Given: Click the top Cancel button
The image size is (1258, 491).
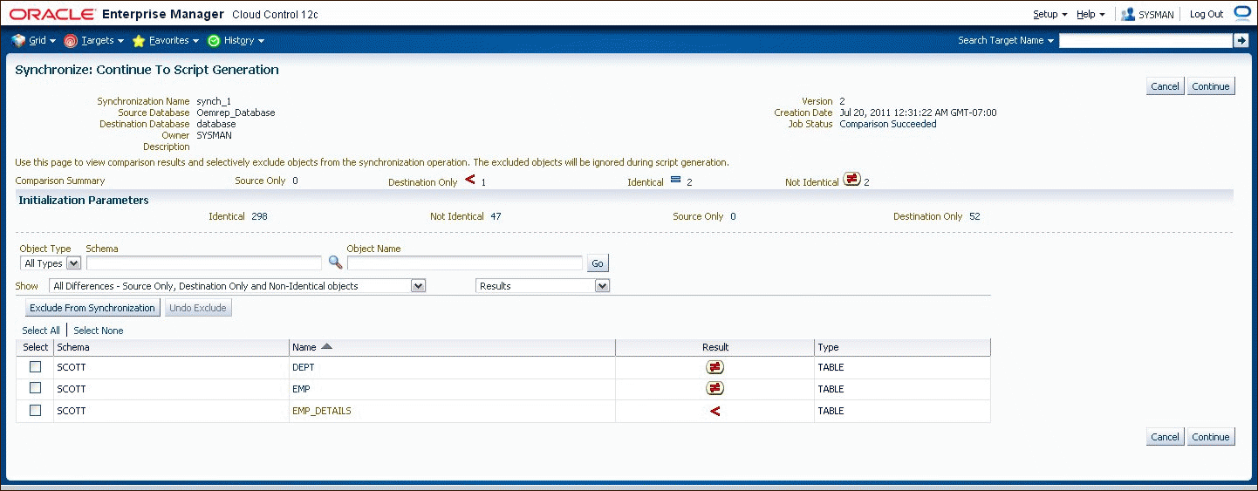Looking at the screenshot, I should pyautogui.click(x=1165, y=86).
